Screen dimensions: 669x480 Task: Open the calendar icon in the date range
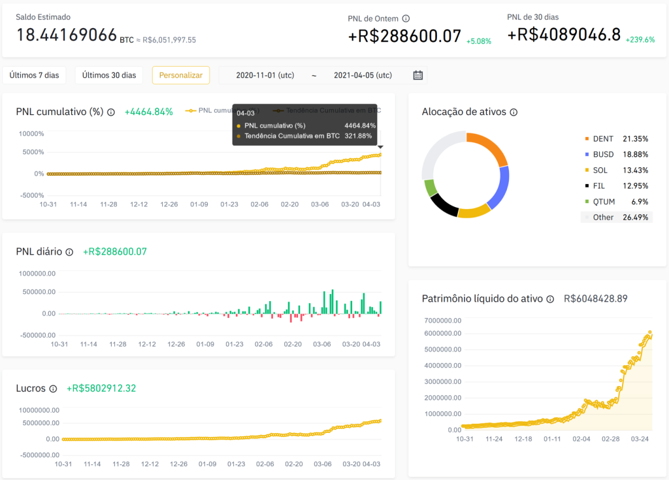point(418,75)
